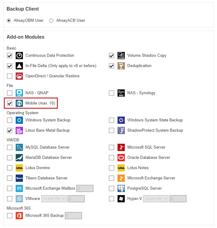Uncheck Linux Bare Metal Backup checkbox
The height and width of the screenshot is (228, 217).
pyautogui.click(x=10, y=130)
